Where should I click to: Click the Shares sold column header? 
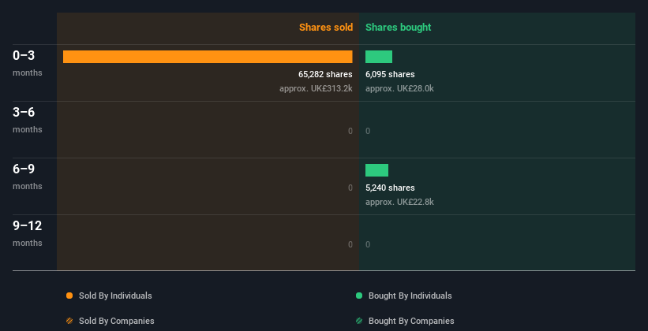pyautogui.click(x=326, y=28)
